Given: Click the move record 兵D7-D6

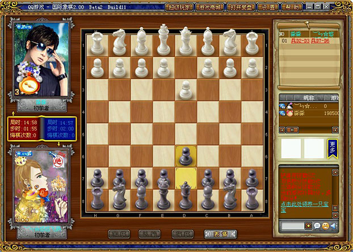Looking at the screenshot, I should (x=320, y=41).
